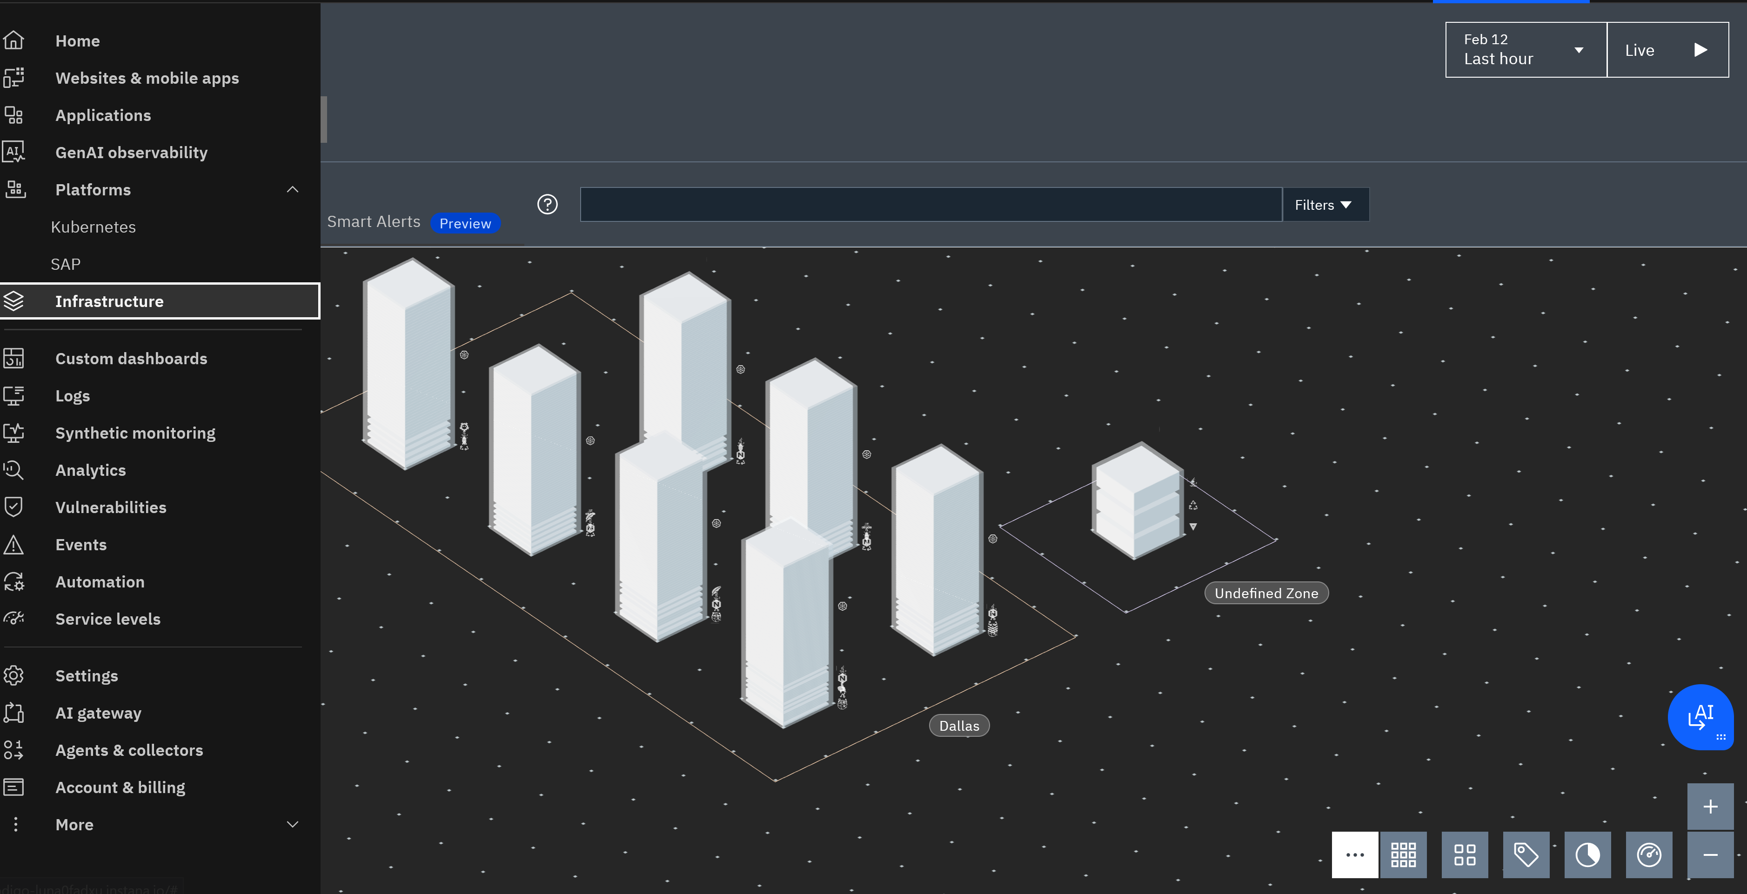
Task: Open Custom dashboards
Action: click(160, 359)
